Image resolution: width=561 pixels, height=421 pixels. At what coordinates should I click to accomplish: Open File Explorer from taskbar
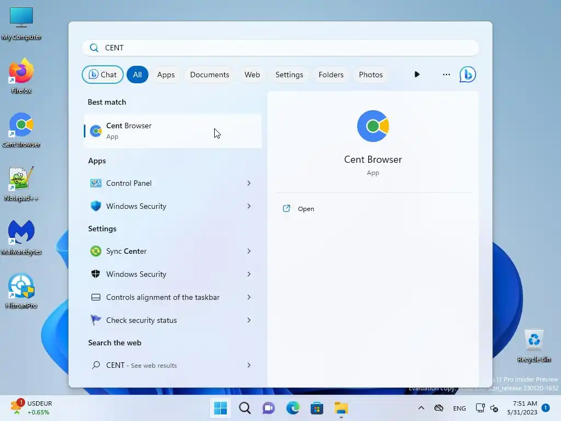tap(341, 408)
